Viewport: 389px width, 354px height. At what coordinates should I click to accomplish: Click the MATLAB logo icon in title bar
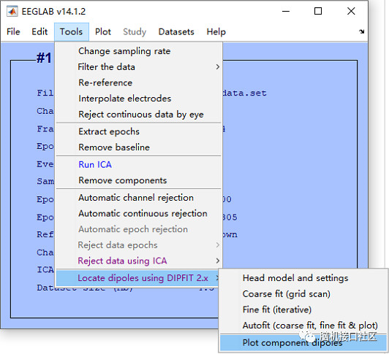point(12,12)
